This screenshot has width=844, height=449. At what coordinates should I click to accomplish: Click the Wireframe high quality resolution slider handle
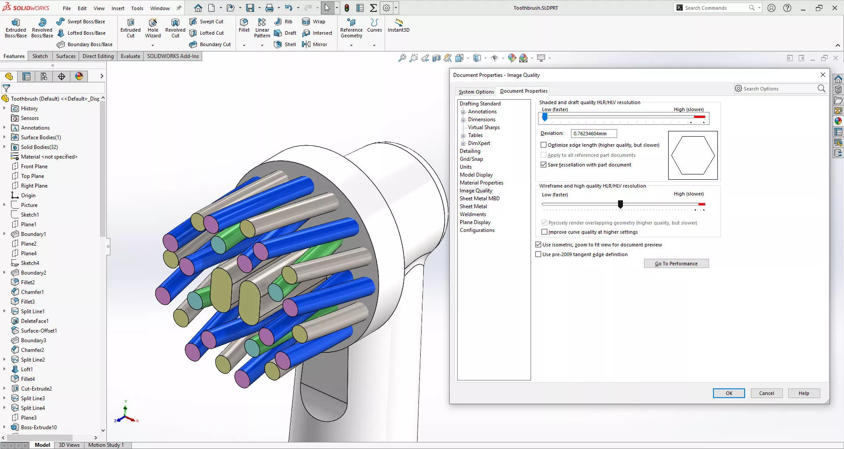tap(620, 204)
